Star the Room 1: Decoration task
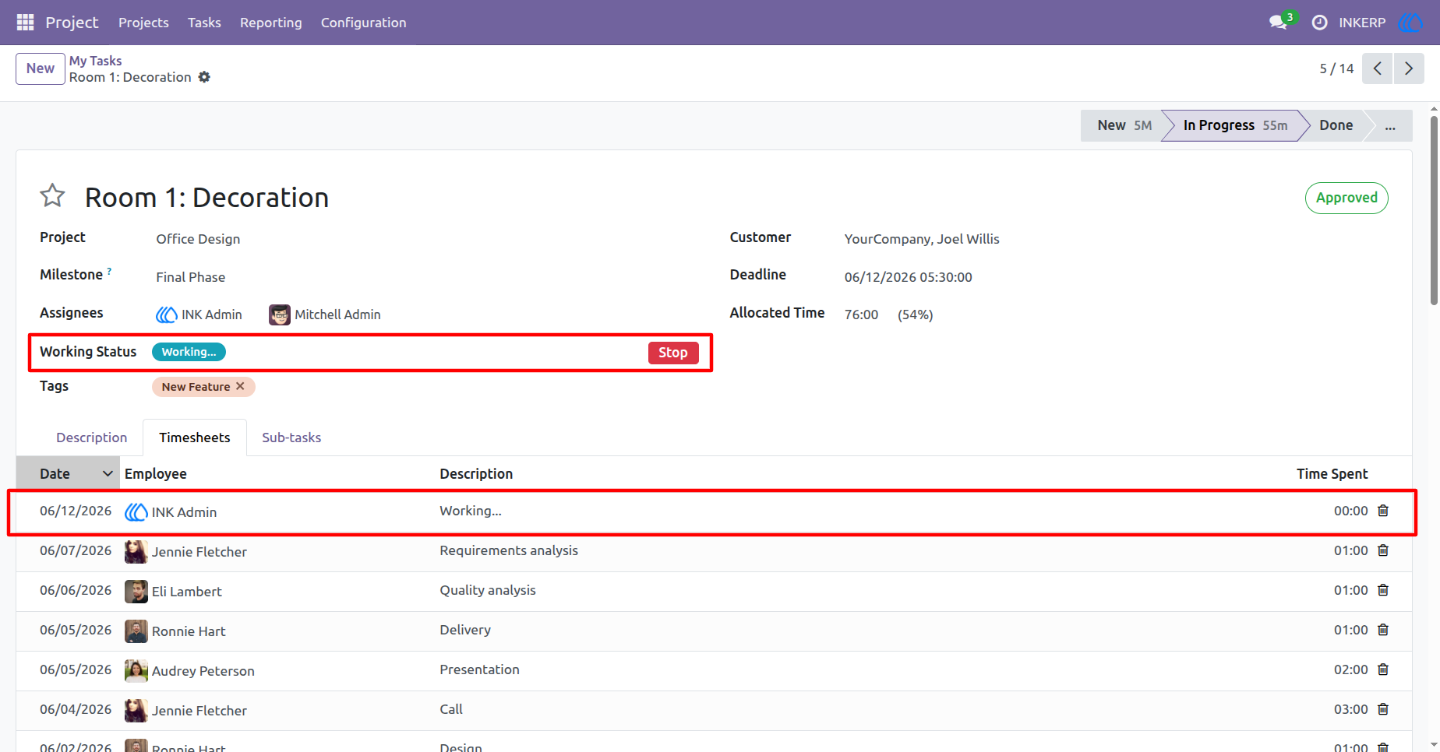Image resolution: width=1440 pixels, height=752 pixels. point(52,195)
